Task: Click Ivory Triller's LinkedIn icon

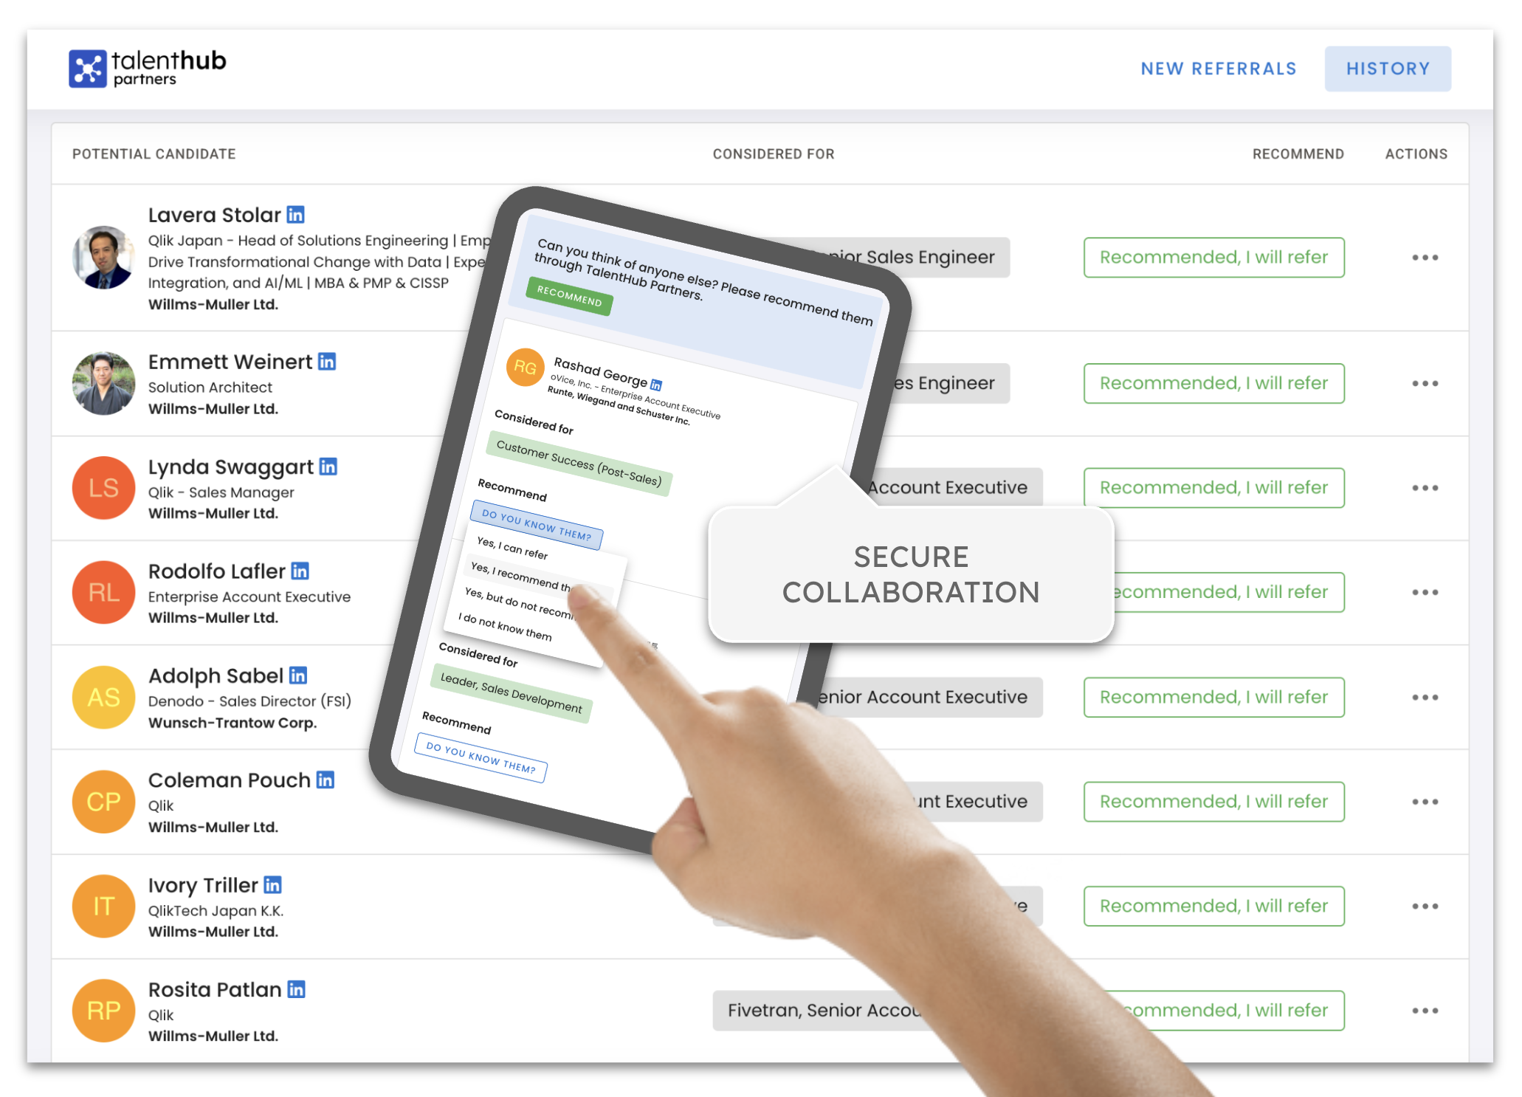Action: (x=272, y=885)
